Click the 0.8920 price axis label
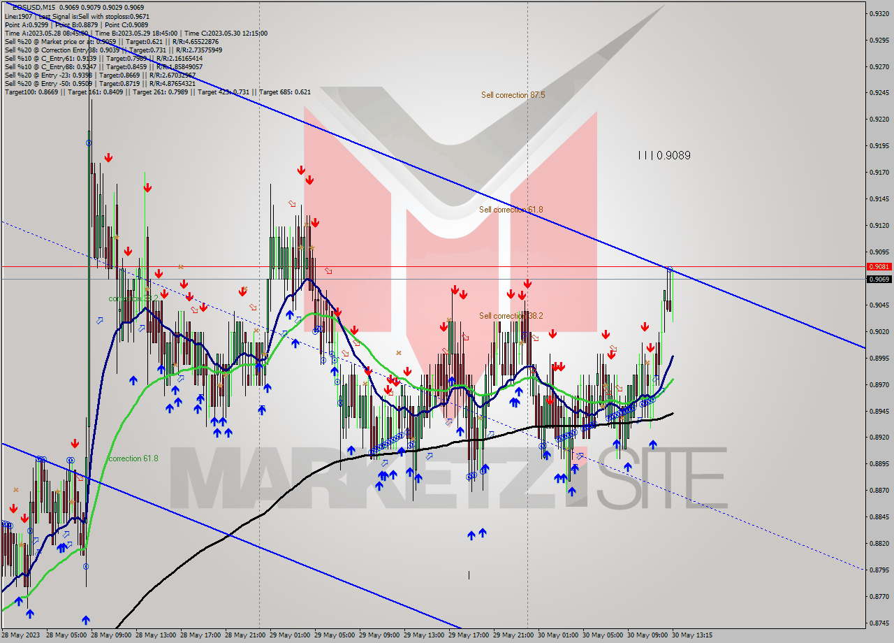 point(879,438)
